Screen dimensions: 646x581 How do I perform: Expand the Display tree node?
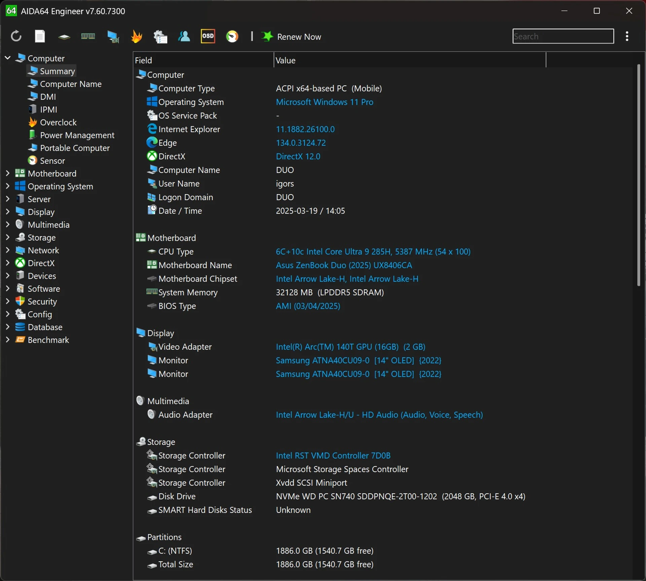coord(8,212)
